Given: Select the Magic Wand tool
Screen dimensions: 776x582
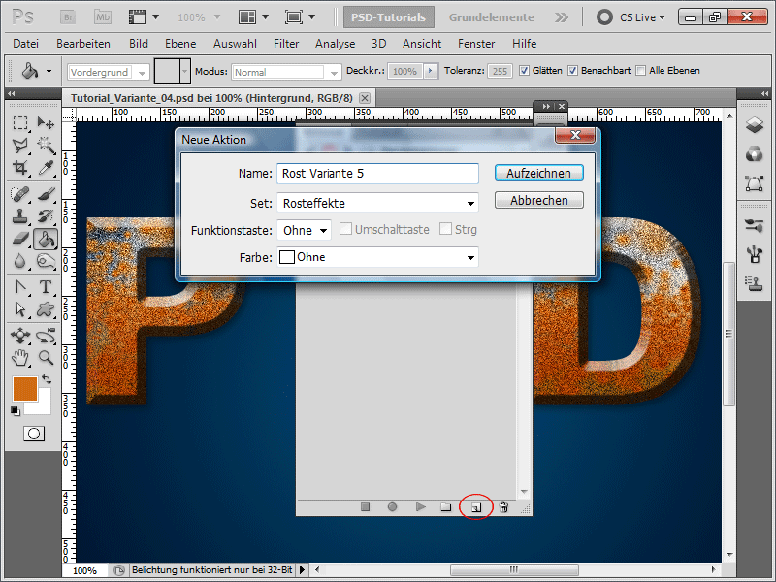Looking at the screenshot, I should tap(46, 145).
